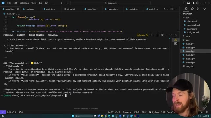Click Ln 131, Col 1 cursor position

tap(114, 112)
